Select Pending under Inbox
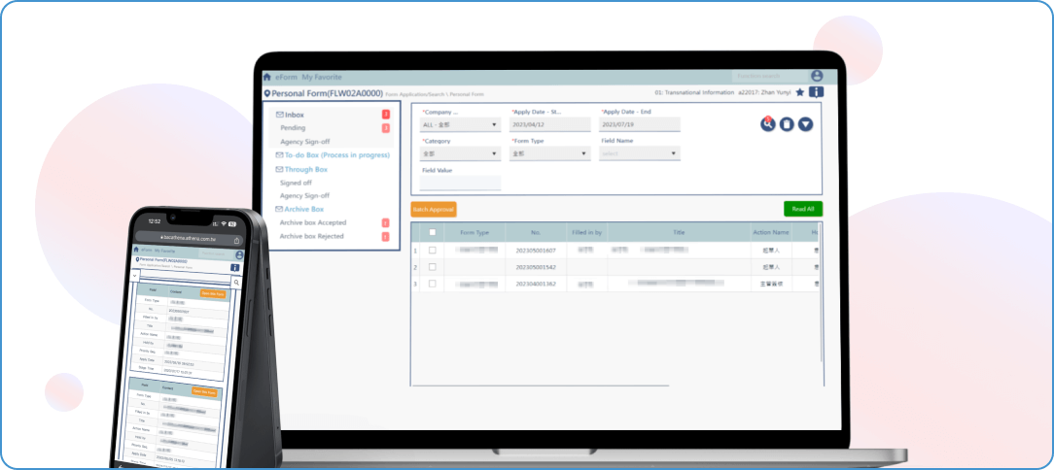The width and height of the screenshot is (1054, 470). coord(293,128)
